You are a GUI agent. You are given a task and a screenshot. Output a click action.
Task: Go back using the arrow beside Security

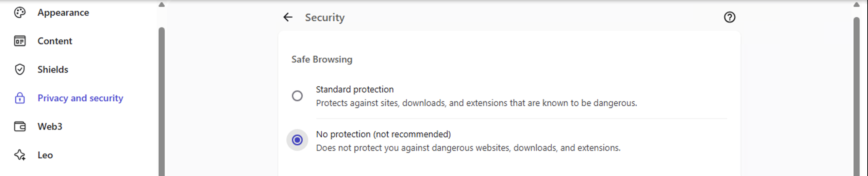[288, 17]
